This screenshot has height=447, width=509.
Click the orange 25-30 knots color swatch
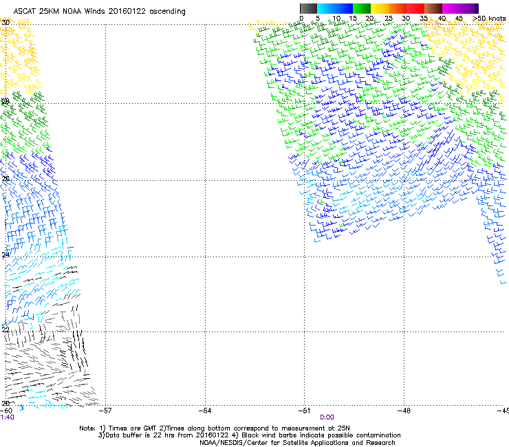coord(398,8)
